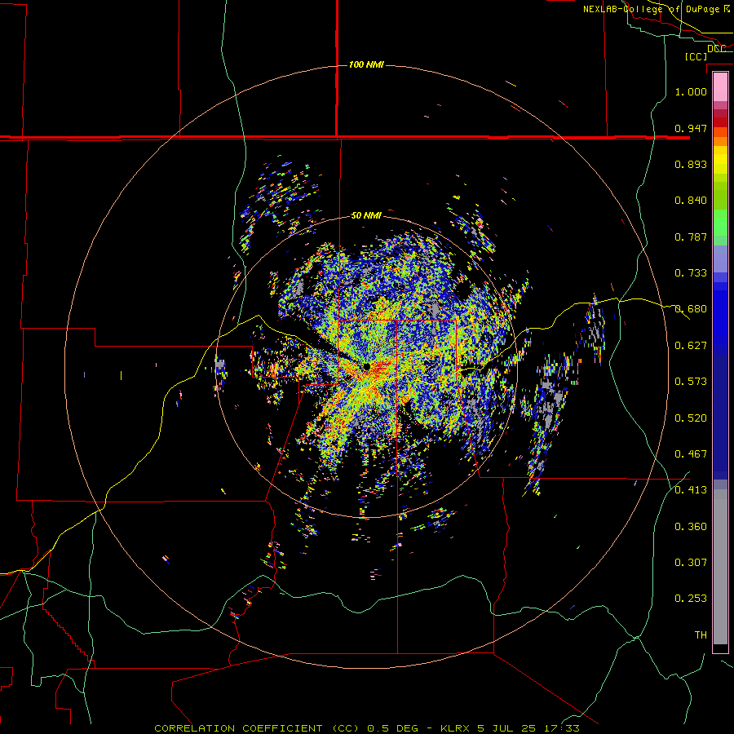Click the 0.467 scale label

click(691, 454)
